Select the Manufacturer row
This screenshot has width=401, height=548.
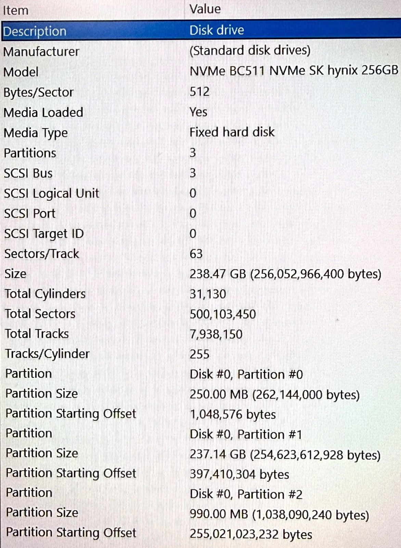[200, 51]
